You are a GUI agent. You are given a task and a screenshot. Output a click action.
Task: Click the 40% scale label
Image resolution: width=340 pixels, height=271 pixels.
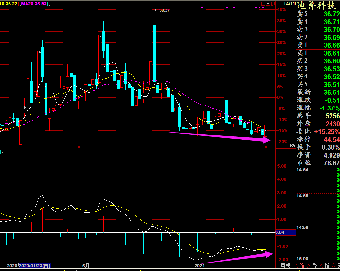pos(282,9)
